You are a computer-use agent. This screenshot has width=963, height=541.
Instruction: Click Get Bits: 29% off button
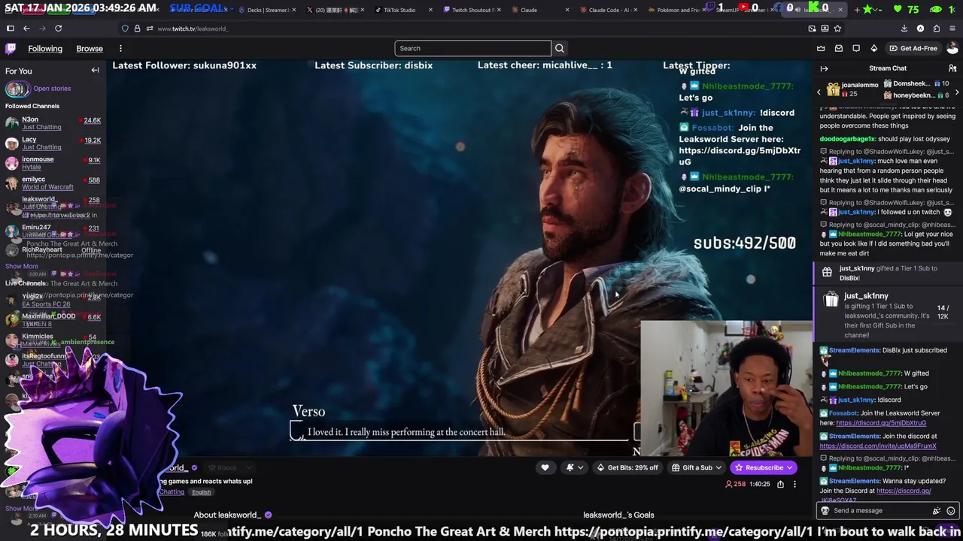pos(627,467)
